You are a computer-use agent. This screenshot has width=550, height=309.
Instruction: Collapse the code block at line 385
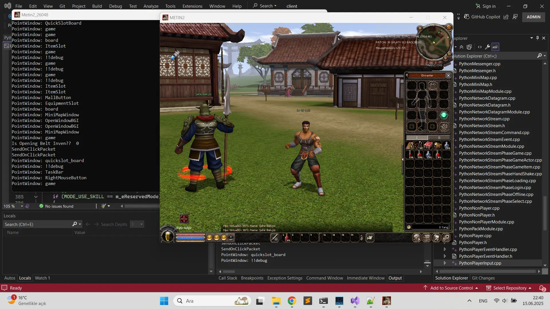pyautogui.click(x=36, y=197)
